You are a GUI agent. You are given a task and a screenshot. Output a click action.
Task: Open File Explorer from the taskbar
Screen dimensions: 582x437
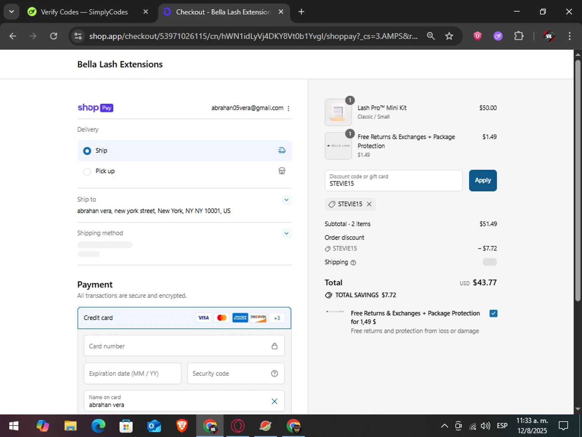pos(70,426)
